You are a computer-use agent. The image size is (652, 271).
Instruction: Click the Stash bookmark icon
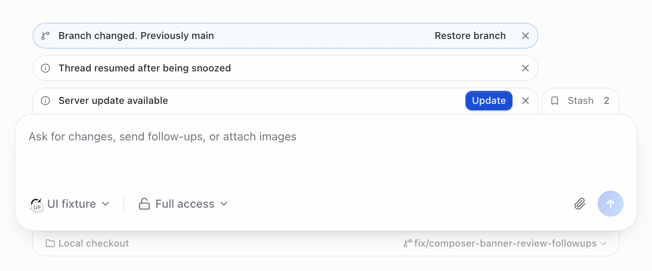[x=555, y=101]
